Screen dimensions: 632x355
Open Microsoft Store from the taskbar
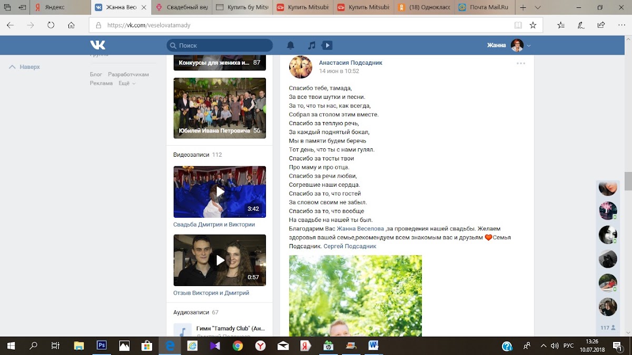tap(147, 346)
